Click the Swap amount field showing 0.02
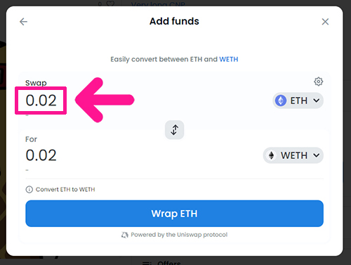351x265 pixels. coord(41,101)
